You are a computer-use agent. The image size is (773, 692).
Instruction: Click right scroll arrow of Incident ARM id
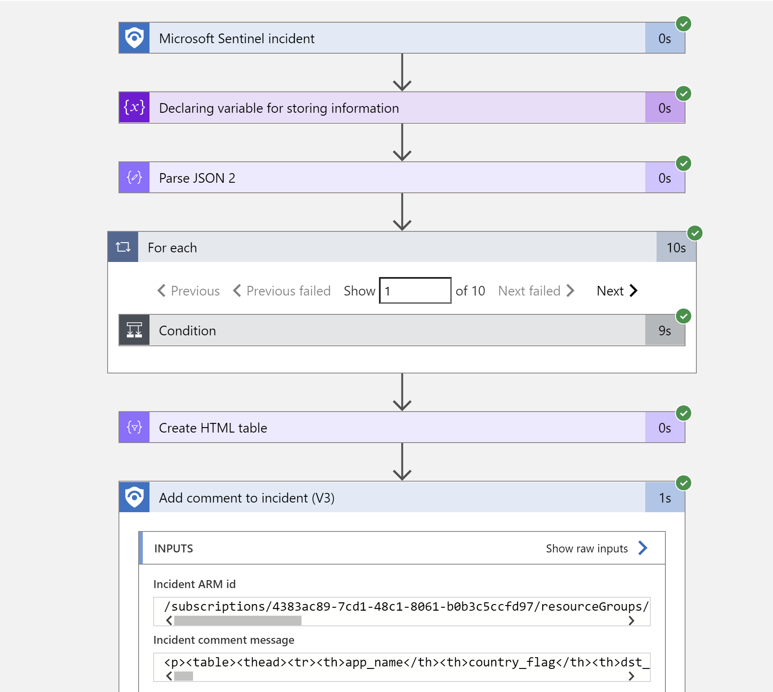(x=631, y=621)
